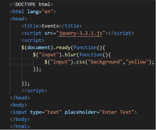
Task: Click the $(document) selector text
Action: (37, 47)
